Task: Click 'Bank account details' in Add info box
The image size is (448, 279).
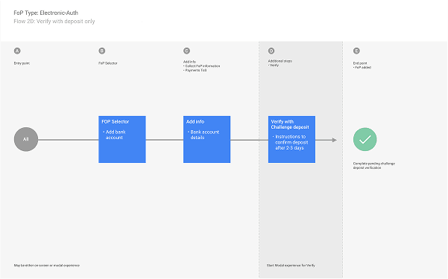Action: point(204,135)
